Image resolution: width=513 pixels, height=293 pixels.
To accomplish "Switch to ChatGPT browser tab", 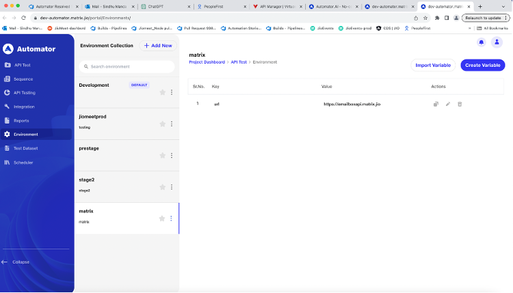I will point(166,7).
